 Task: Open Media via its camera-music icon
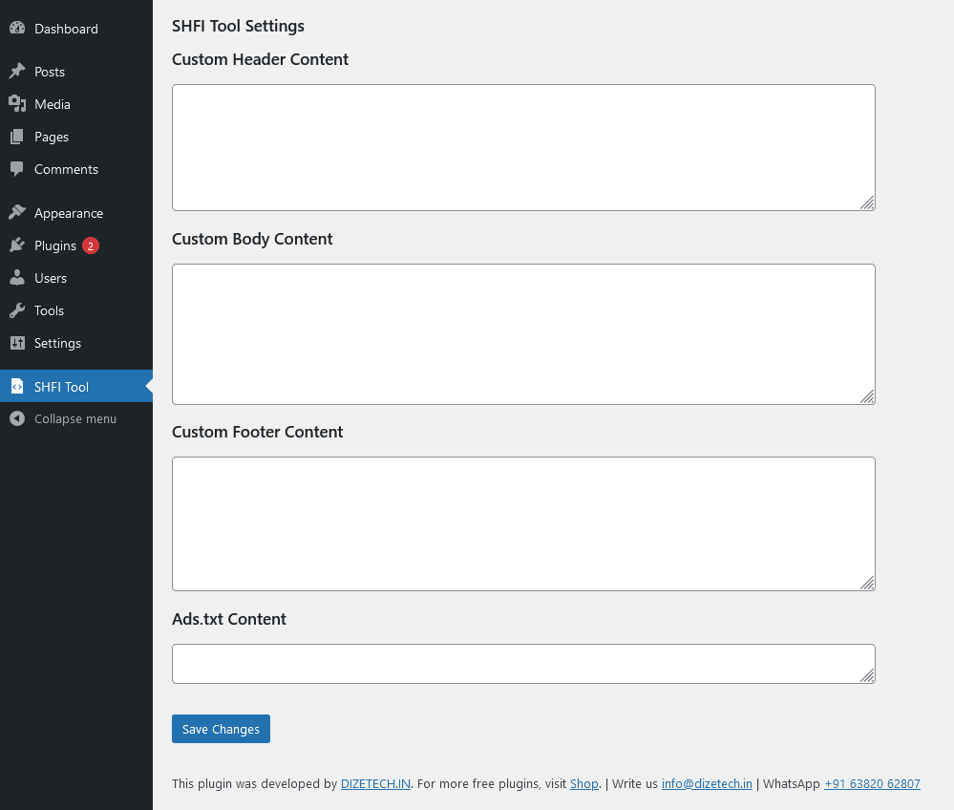(x=17, y=104)
